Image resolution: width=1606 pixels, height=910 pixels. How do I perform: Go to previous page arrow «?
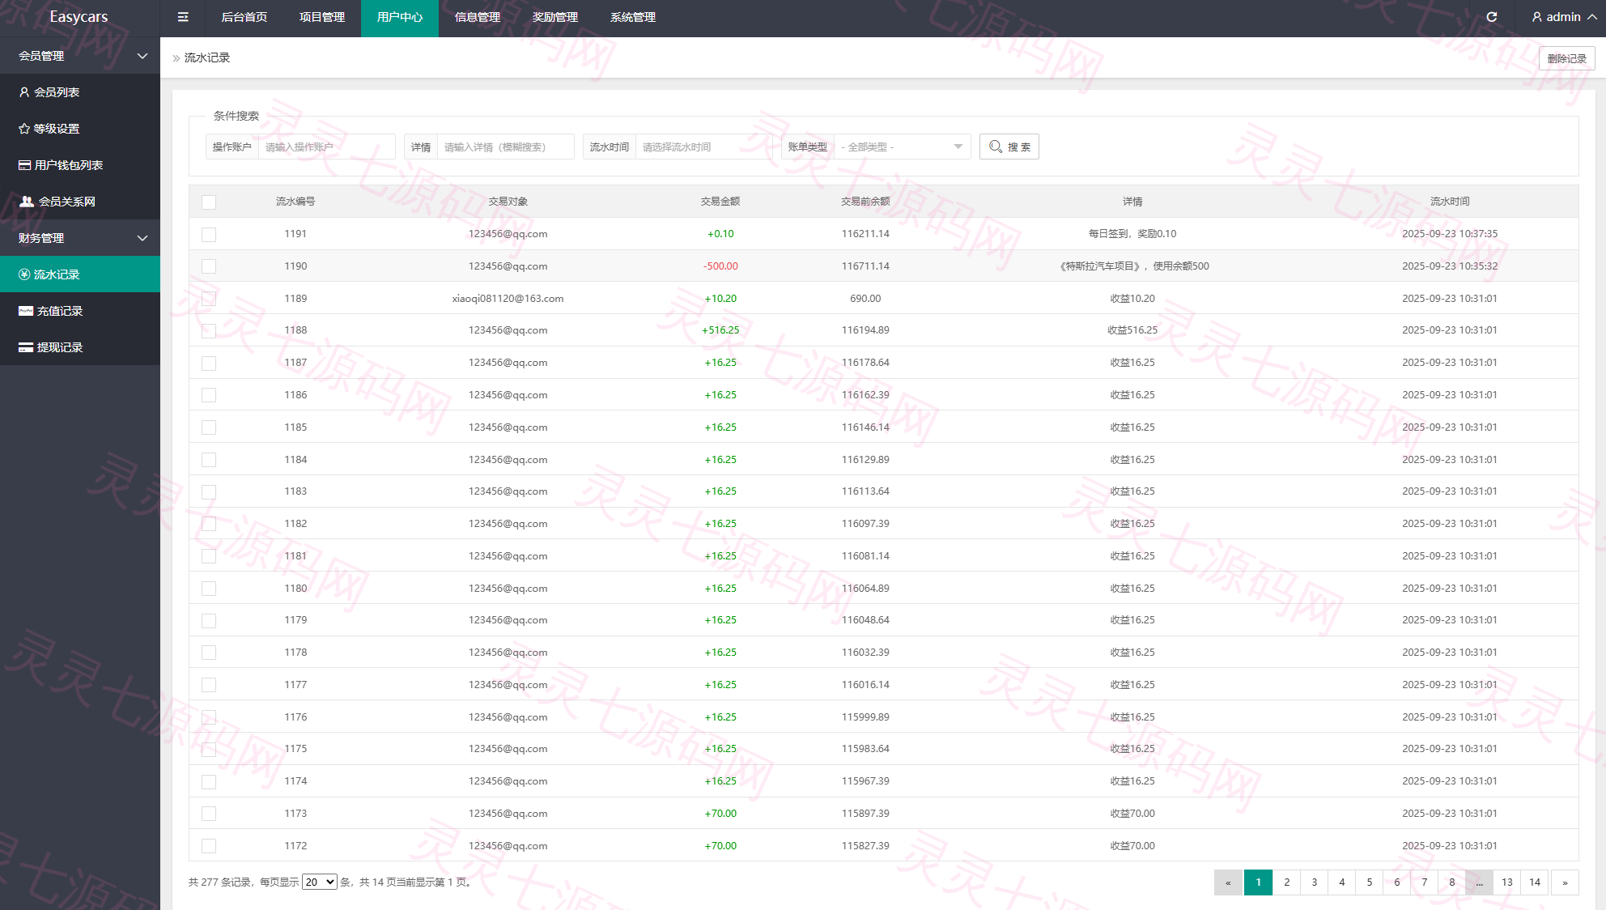[1228, 882]
